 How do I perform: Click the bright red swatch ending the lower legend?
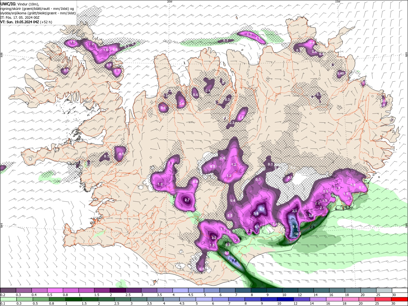click(x=399, y=299)
